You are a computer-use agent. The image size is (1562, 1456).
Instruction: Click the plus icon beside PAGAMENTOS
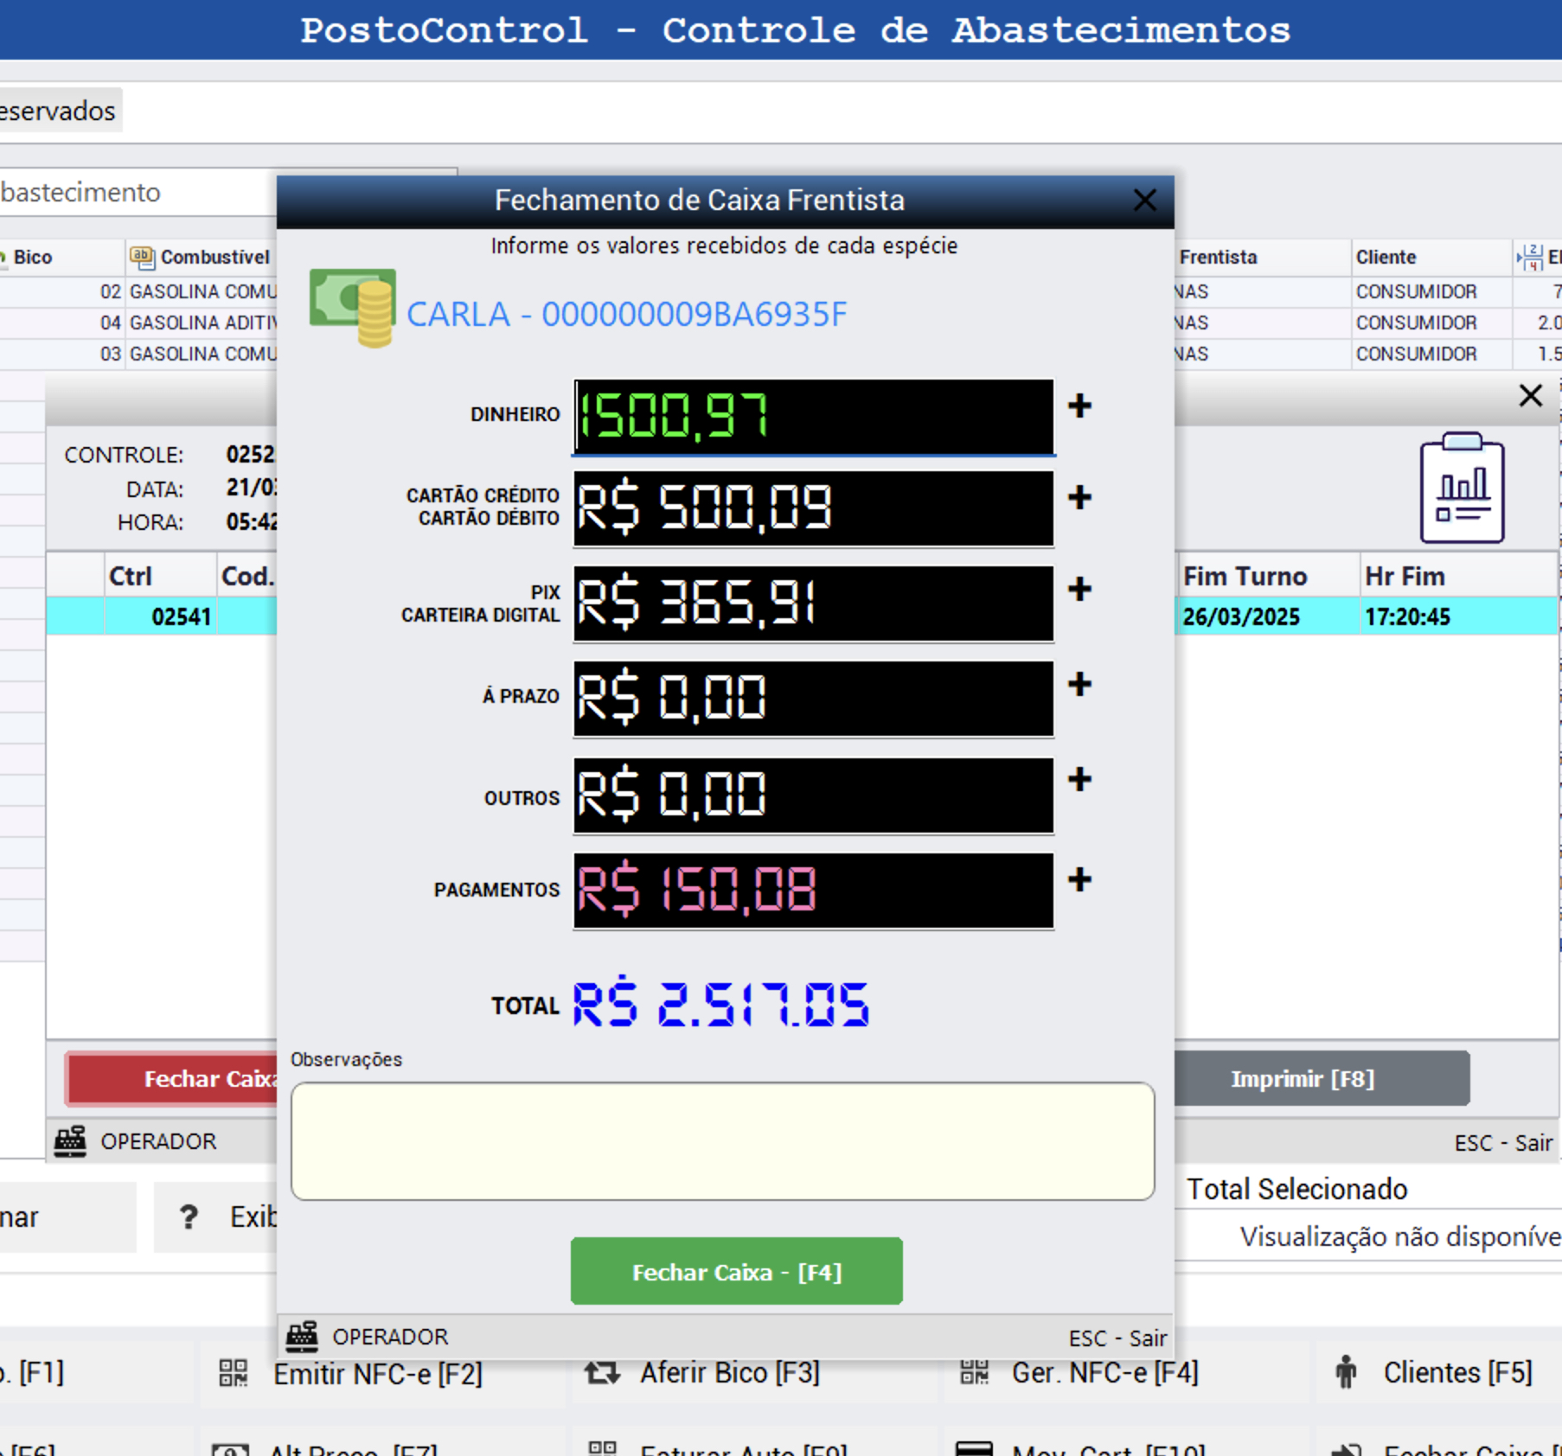click(1079, 879)
